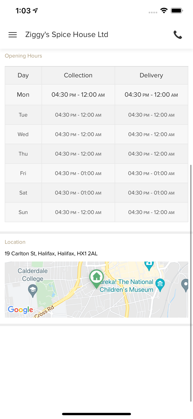Tap the Eureka museum map marker
The width and height of the screenshot is (193, 419).
click(160, 284)
